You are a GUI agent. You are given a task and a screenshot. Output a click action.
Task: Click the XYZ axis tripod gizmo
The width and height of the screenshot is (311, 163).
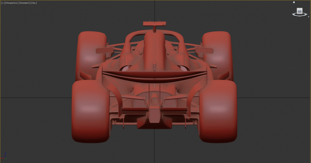[x=4, y=156]
